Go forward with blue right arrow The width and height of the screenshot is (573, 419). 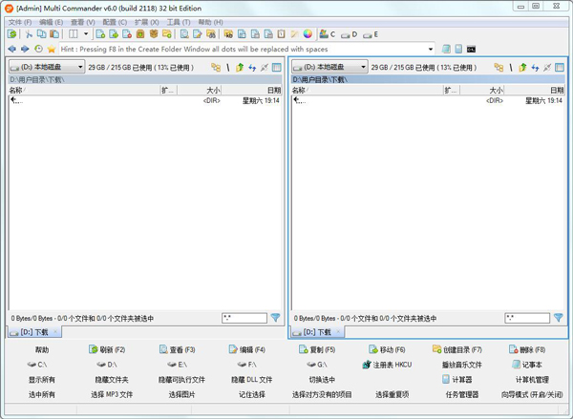(x=25, y=49)
